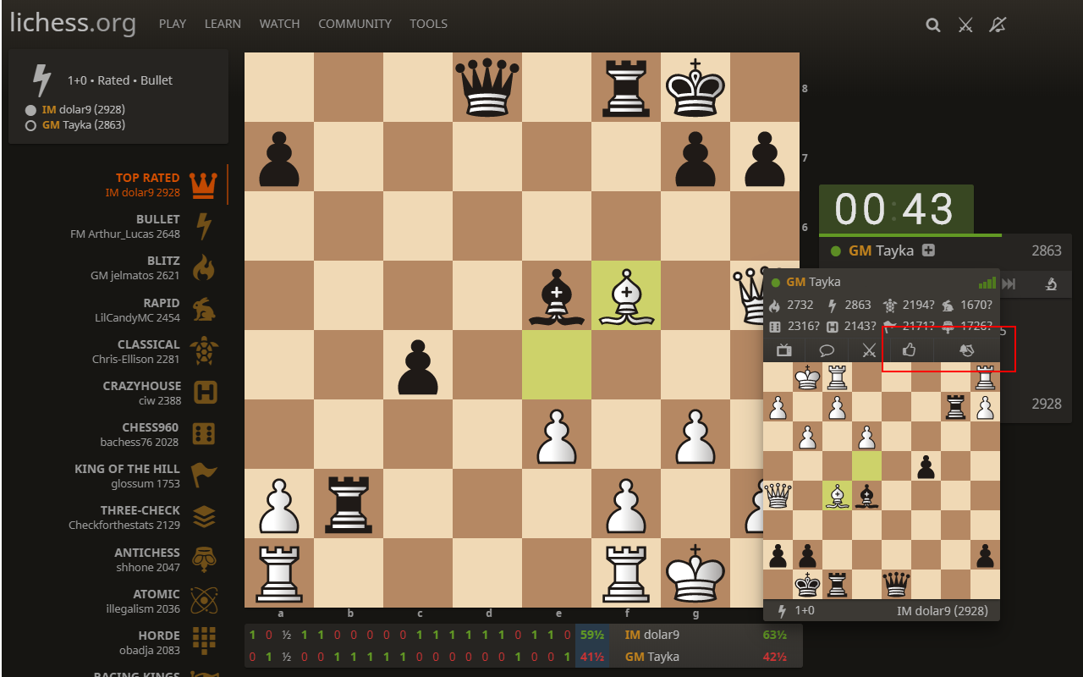The image size is (1083, 677).
Task: Open the COMMUNITY menu
Action: coord(355,24)
